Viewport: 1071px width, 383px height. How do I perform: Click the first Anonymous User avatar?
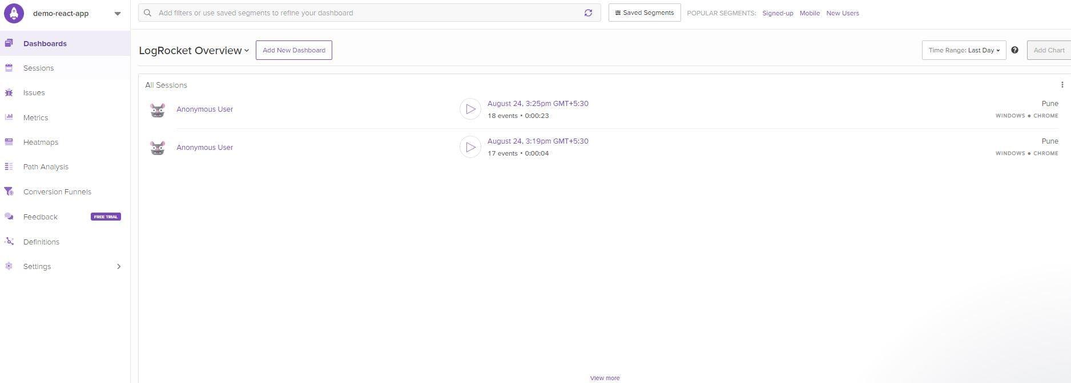point(158,109)
